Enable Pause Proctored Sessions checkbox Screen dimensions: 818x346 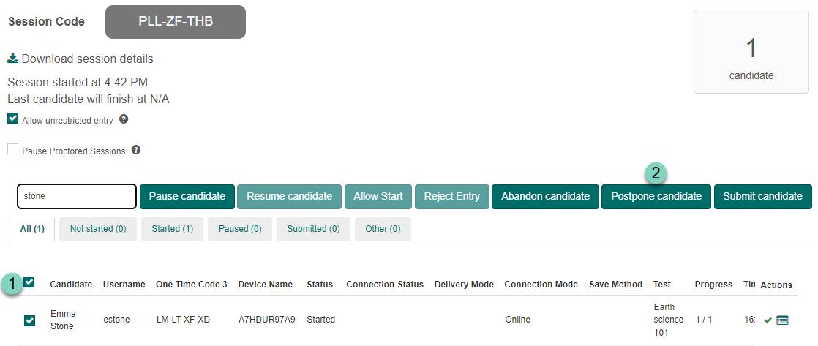coord(12,150)
